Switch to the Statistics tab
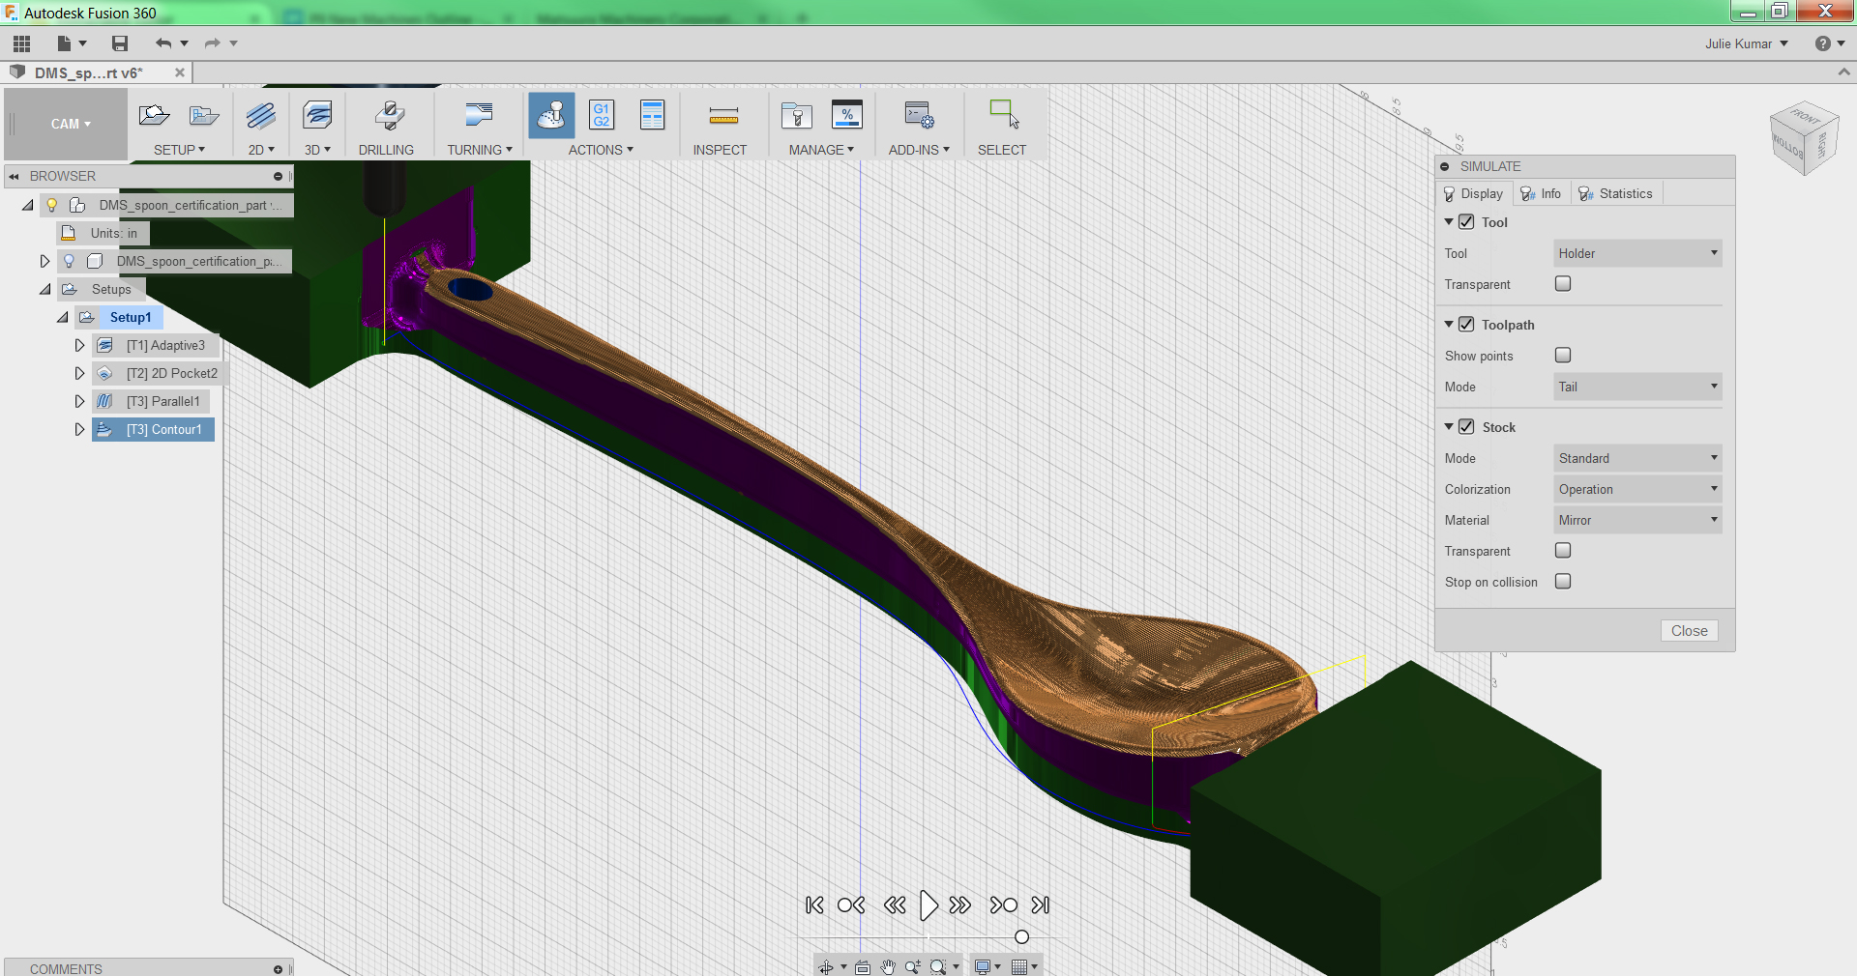Screen dimensions: 1857x976 (x=1615, y=193)
